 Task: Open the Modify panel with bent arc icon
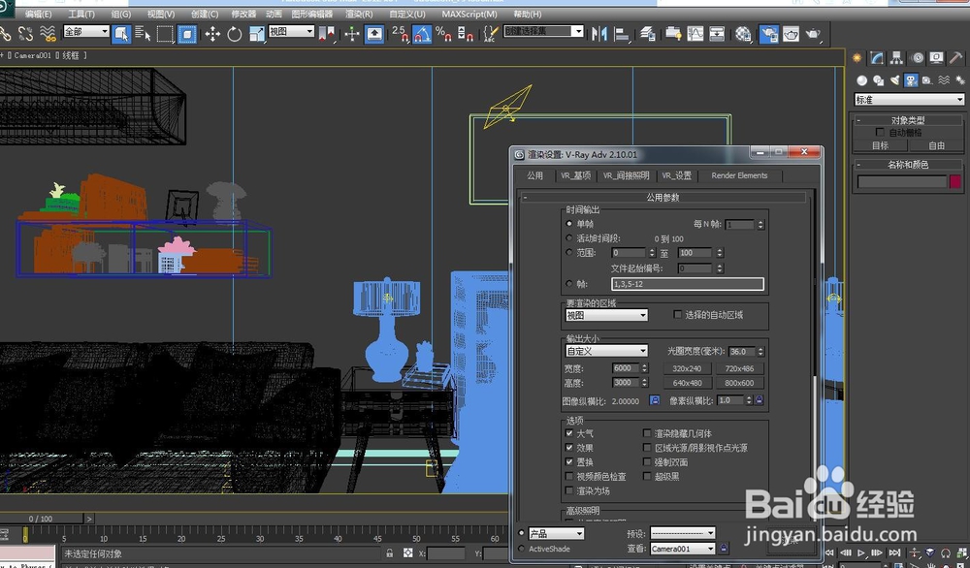point(877,58)
